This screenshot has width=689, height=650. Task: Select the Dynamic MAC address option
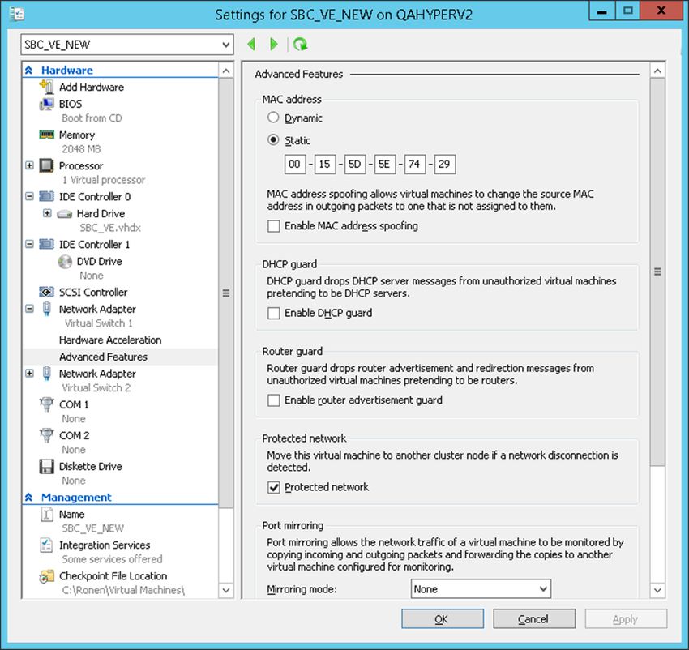pos(273,118)
